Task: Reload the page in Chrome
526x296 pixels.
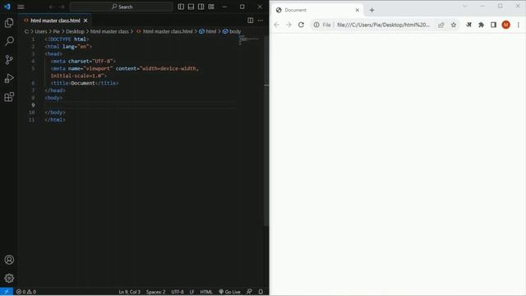Action: (302, 25)
